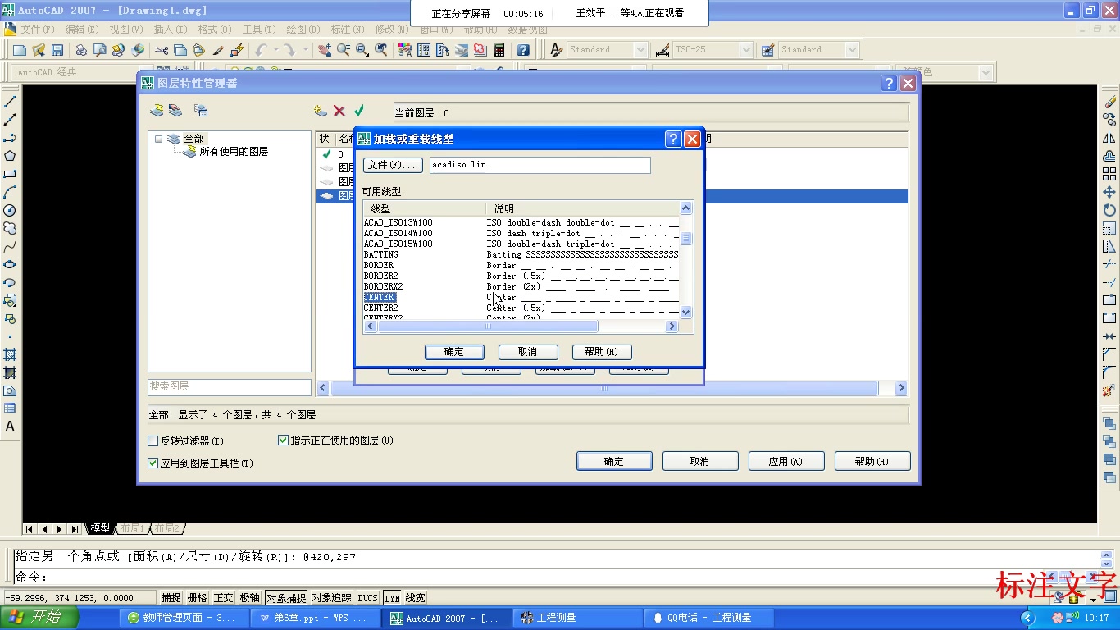Click 应用(A) in layer manager
The image size is (1120, 630).
pyautogui.click(x=785, y=462)
